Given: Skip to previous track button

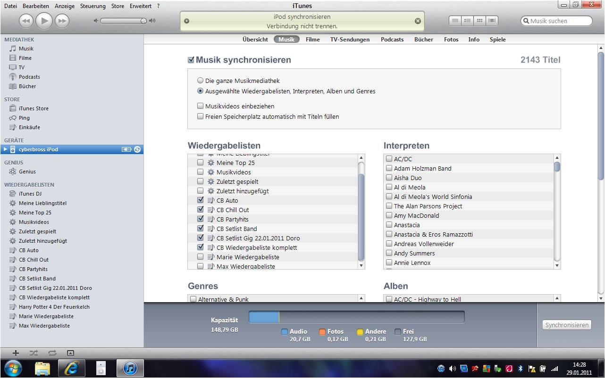Looking at the screenshot, I should [26, 21].
